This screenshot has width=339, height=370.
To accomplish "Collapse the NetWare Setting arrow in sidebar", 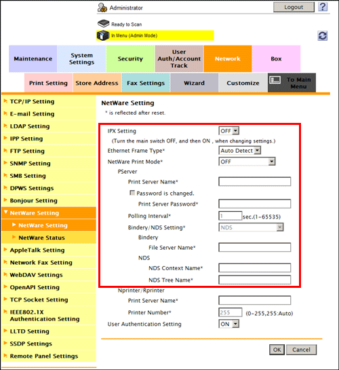I will pyautogui.click(x=5, y=212).
